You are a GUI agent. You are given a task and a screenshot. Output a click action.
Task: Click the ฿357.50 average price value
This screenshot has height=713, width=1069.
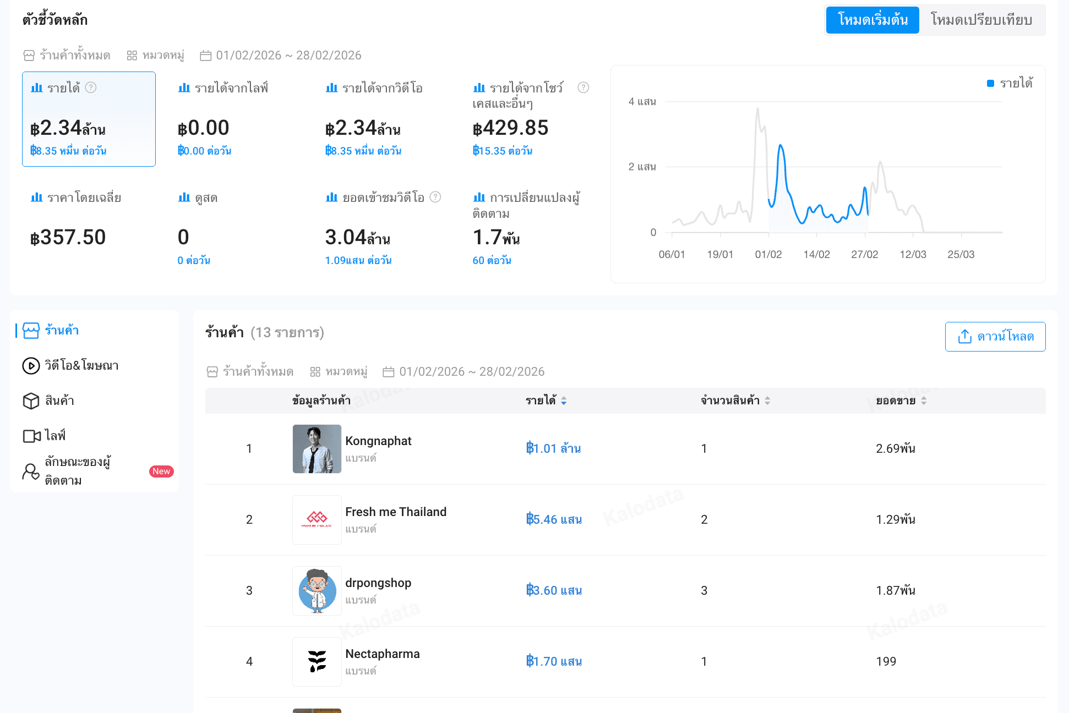68,238
